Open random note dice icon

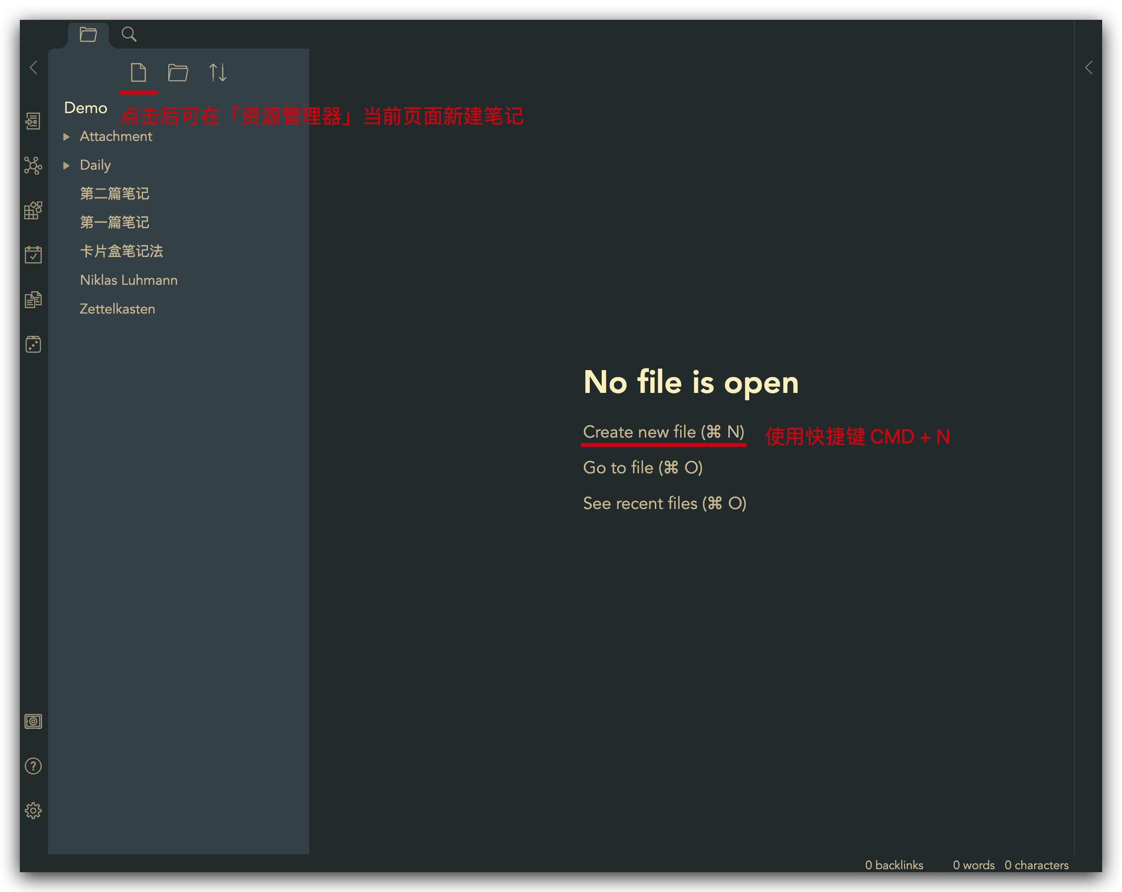pyautogui.click(x=33, y=344)
